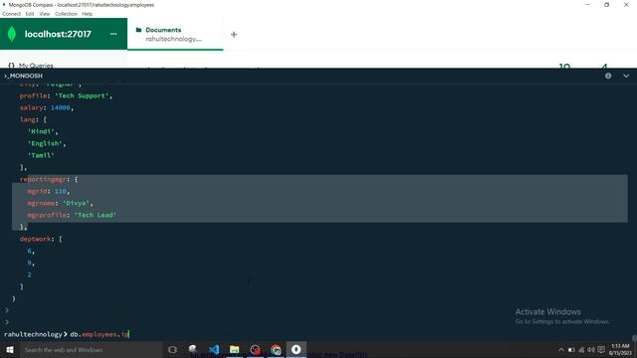This screenshot has height=358, width=637.
Task: Click the mgrprofile value 'Tech Lead'
Action: click(96, 215)
